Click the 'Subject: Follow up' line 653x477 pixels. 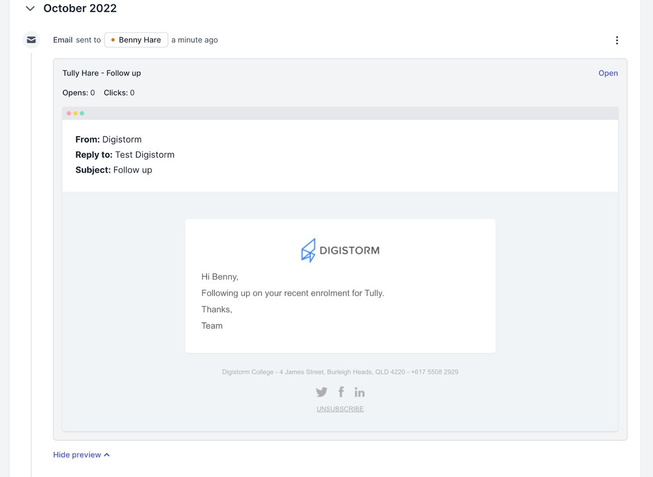tap(114, 170)
